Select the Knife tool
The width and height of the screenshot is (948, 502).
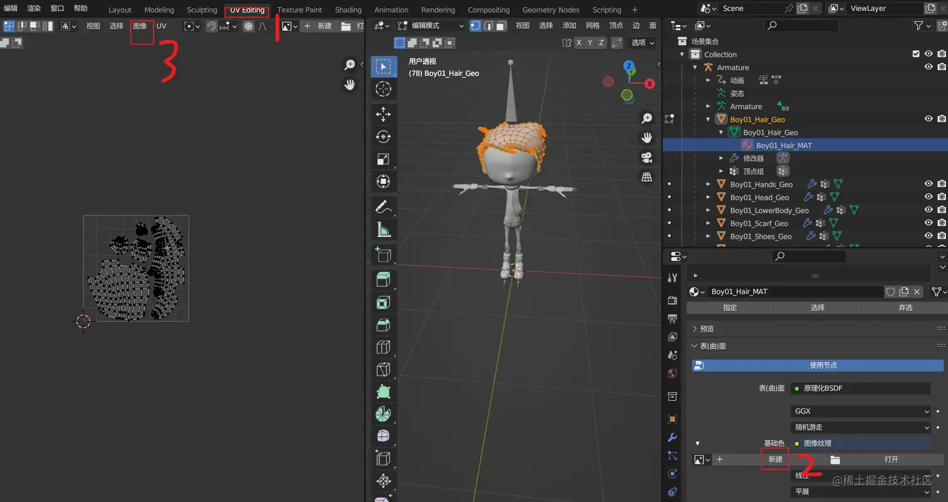(383, 370)
